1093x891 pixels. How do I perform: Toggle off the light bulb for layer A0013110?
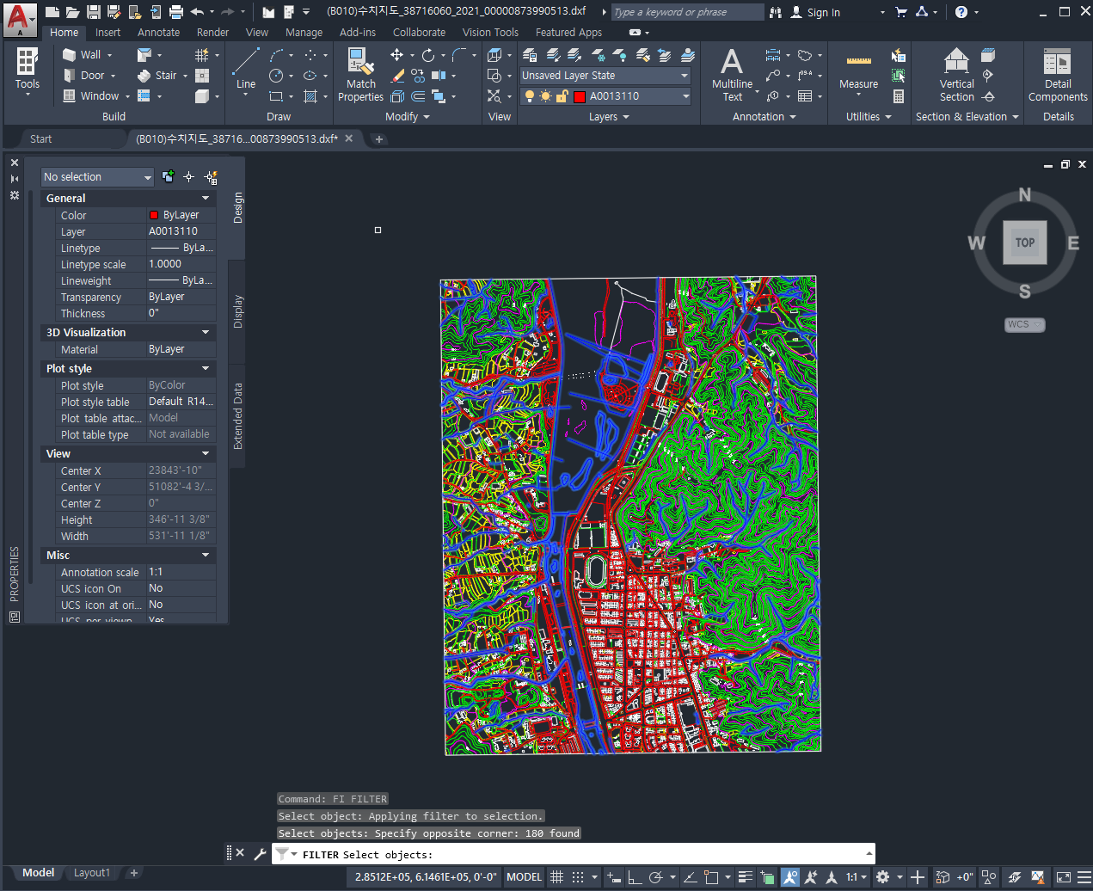(529, 96)
